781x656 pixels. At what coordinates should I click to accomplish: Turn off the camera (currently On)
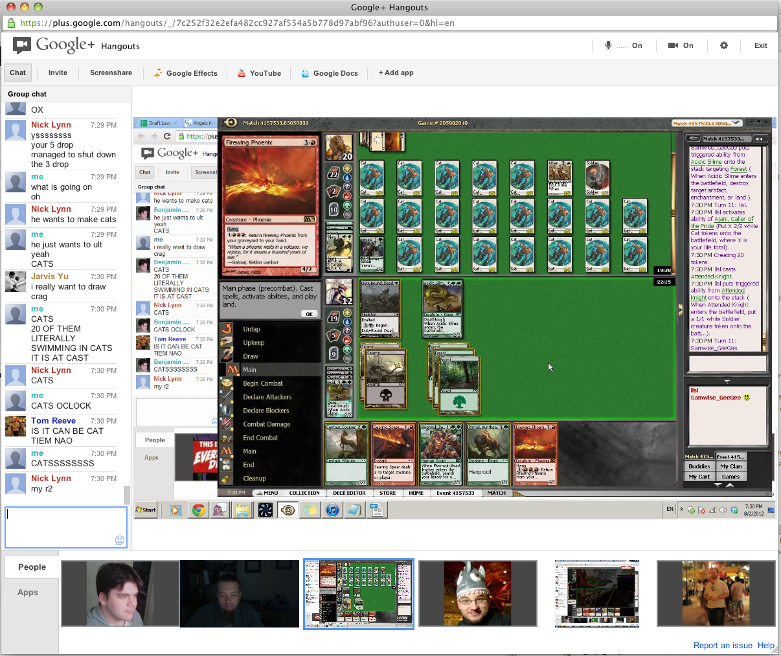coord(681,45)
